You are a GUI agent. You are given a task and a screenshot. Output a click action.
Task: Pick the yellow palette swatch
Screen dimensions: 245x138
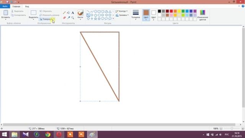(x=179, y=11)
